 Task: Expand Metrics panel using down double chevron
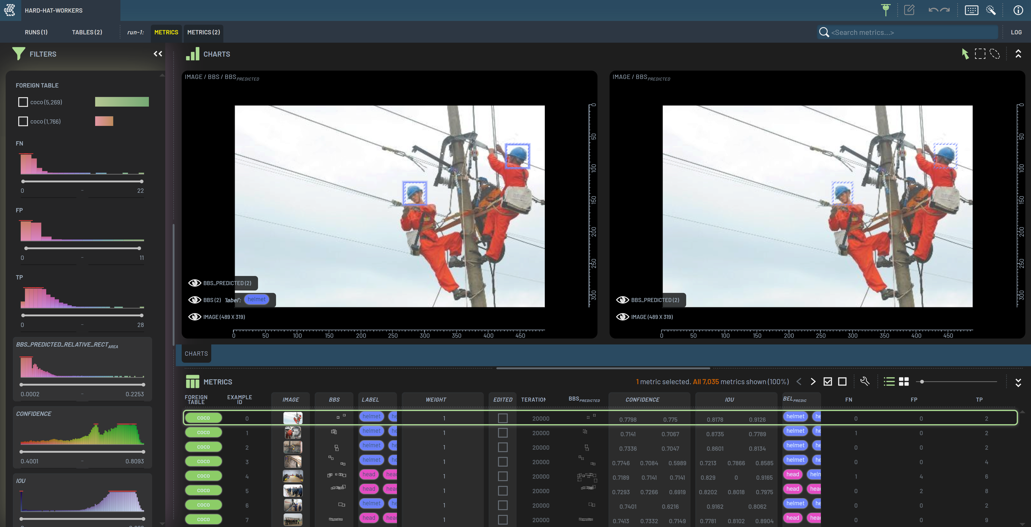(x=1018, y=383)
